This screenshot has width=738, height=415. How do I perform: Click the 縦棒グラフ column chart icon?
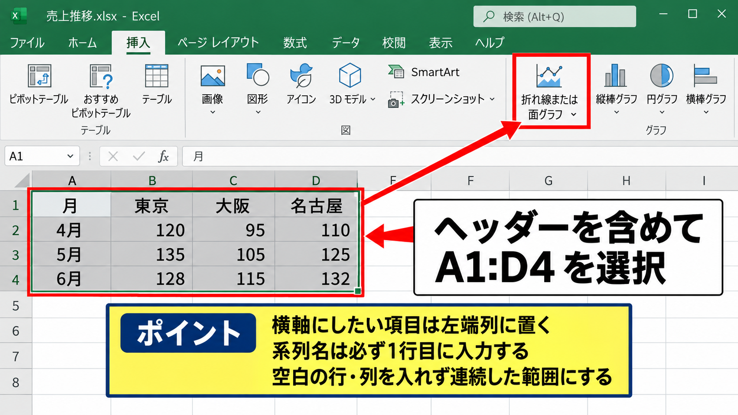615,75
